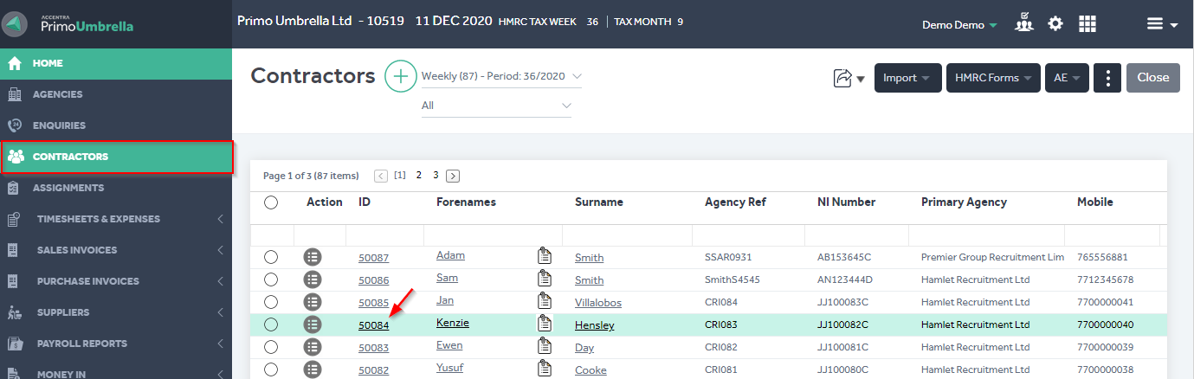1194x379 pixels.
Task: Select row radio for Kenzie Hensley
Action: [x=271, y=324]
